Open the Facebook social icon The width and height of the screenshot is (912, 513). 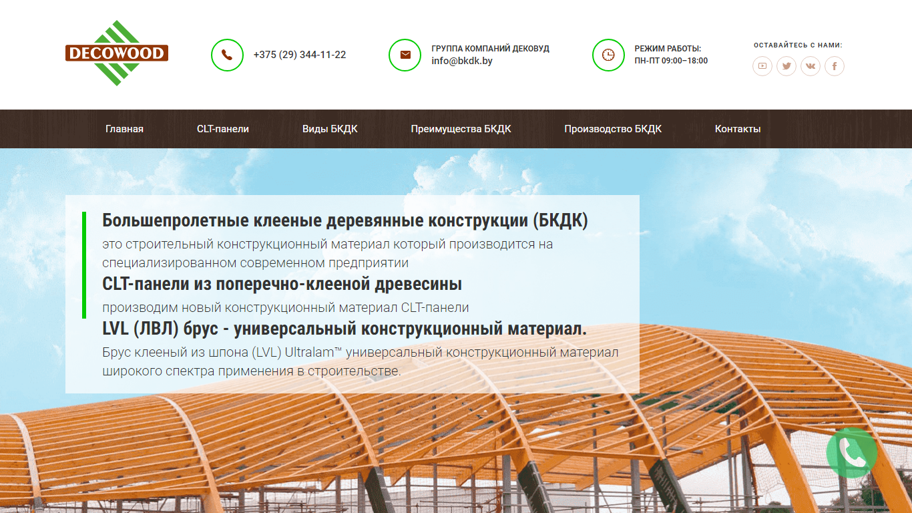[x=835, y=66]
